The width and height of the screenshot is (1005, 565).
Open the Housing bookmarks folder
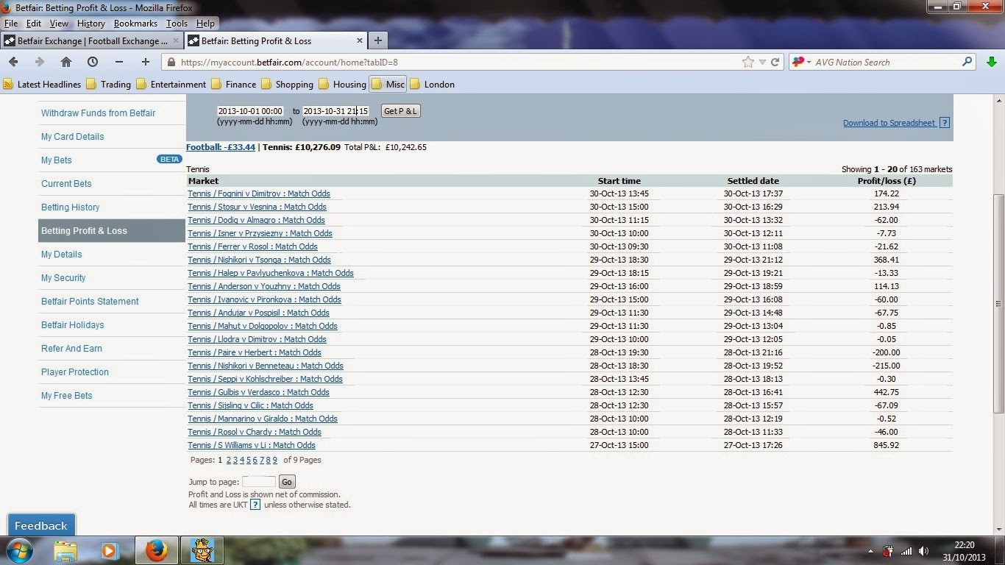click(x=342, y=84)
